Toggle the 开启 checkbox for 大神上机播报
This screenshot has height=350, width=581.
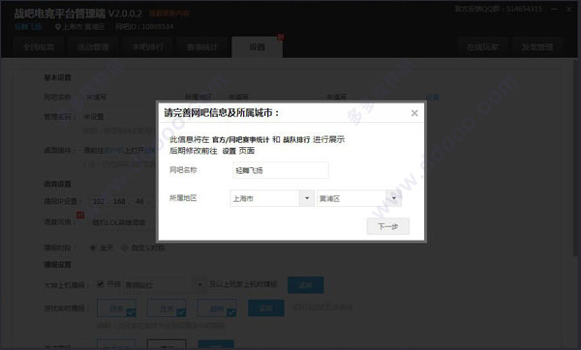click(x=100, y=284)
